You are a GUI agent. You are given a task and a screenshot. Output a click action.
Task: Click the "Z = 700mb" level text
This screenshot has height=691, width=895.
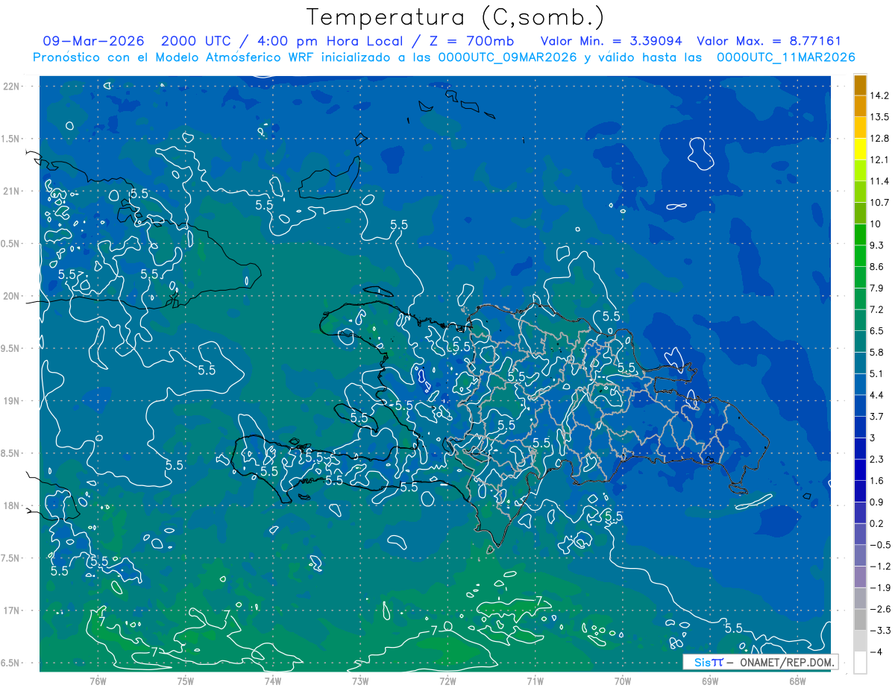[471, 41]
